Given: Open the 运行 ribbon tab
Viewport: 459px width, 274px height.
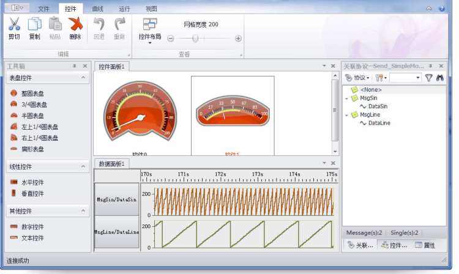Looking at the screenshot, I should click(x=124, y=9).
